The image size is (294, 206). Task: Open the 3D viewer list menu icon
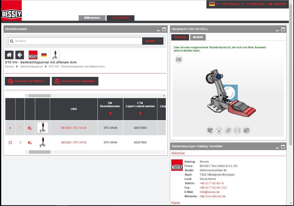179,60
